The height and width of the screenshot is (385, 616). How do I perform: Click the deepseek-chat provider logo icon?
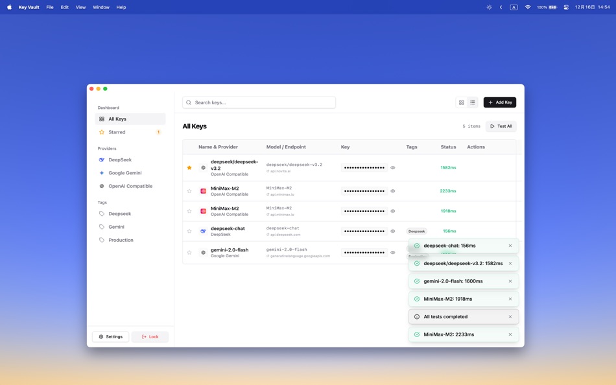(x=203, y=231)
